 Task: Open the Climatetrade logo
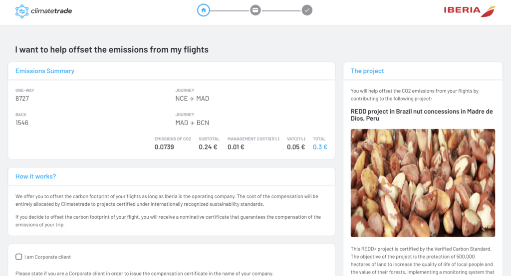pyautogui.click(x=44, y=11)
